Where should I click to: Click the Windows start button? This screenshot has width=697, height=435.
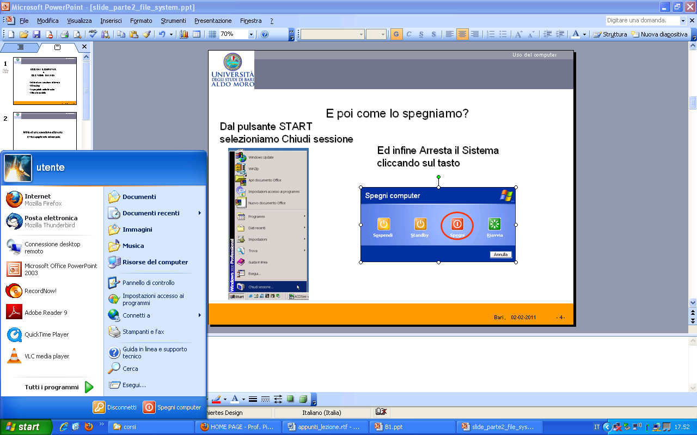pos(26,427)
